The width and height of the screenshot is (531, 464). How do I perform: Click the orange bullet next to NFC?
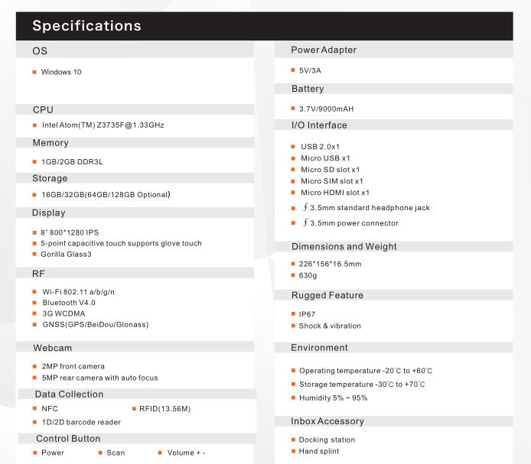click(x=34, y=409)
